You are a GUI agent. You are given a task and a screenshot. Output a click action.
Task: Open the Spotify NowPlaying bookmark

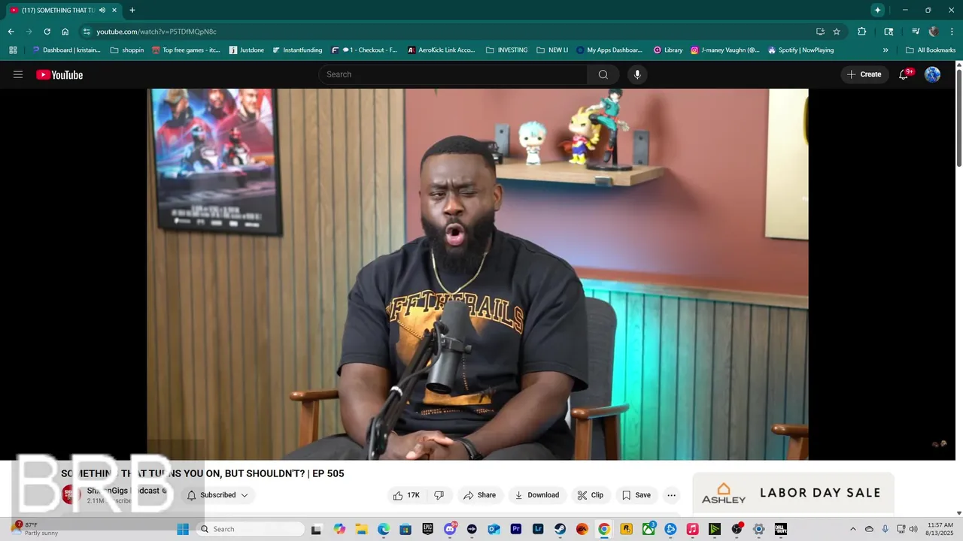pyautogui.click(x=801, y=50)
